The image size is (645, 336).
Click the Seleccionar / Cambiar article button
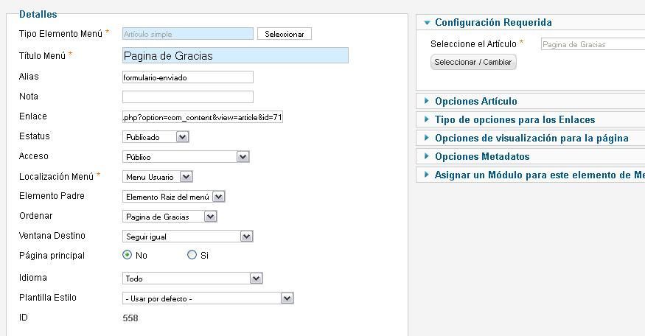473,62
